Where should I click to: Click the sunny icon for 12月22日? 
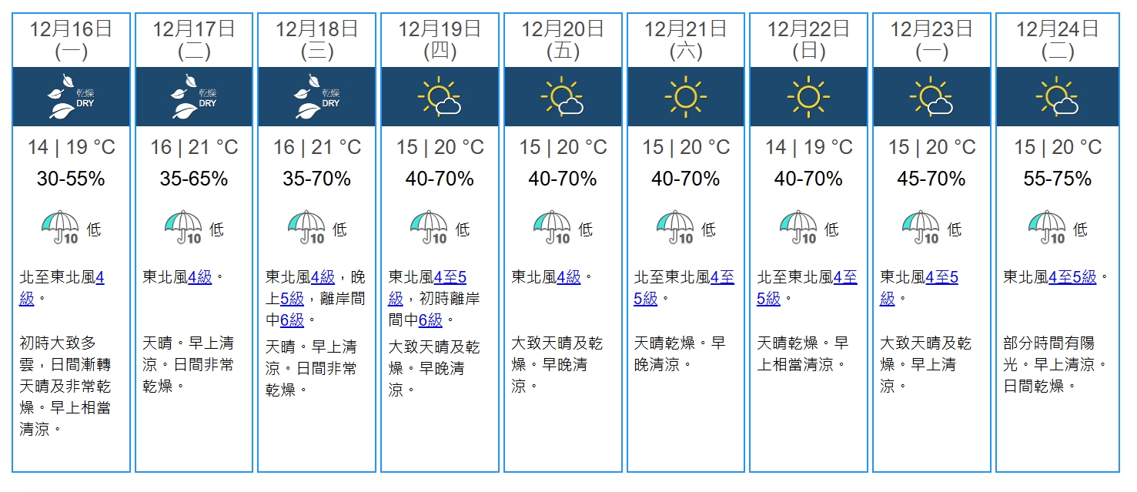click(x=808, y=97)
